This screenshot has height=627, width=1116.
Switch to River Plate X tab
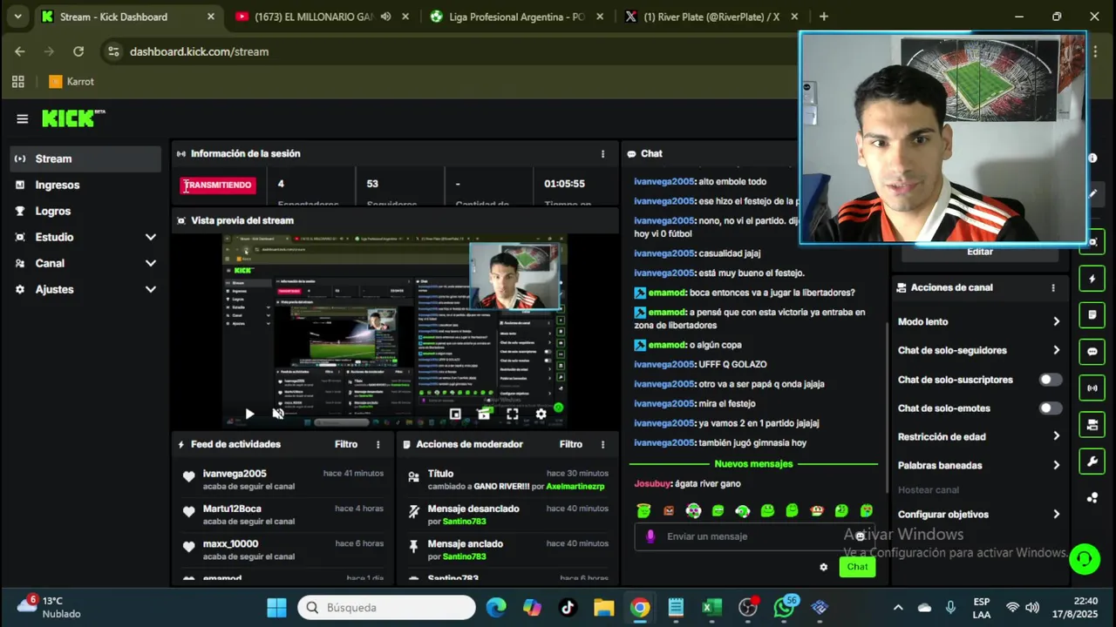(x=711, y=17)
